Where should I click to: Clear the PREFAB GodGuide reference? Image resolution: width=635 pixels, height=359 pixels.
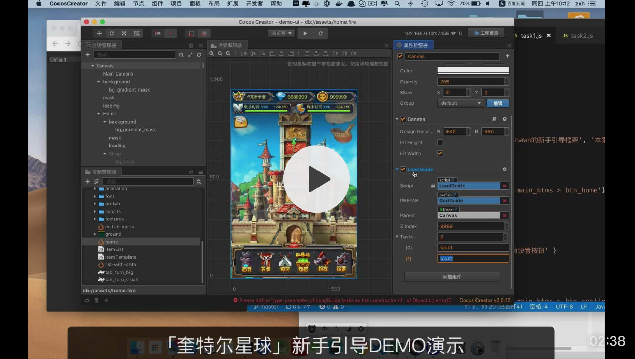click(x=504, y=201)
